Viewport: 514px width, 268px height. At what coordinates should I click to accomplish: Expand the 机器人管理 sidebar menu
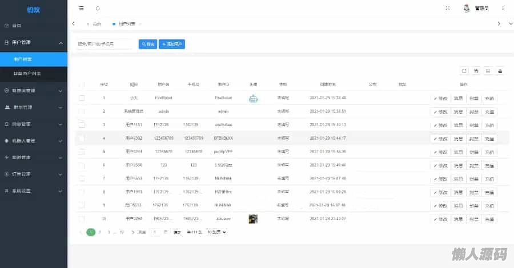34,140
